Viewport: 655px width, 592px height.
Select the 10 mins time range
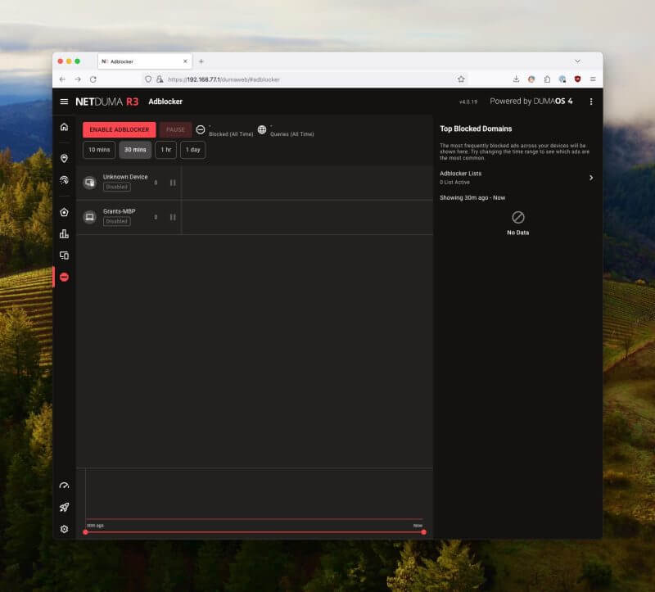[x=99, y=150]
